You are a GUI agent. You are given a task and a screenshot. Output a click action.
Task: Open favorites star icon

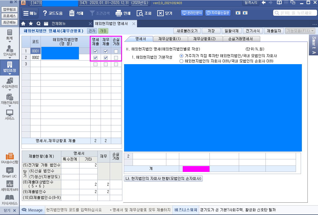31,24
